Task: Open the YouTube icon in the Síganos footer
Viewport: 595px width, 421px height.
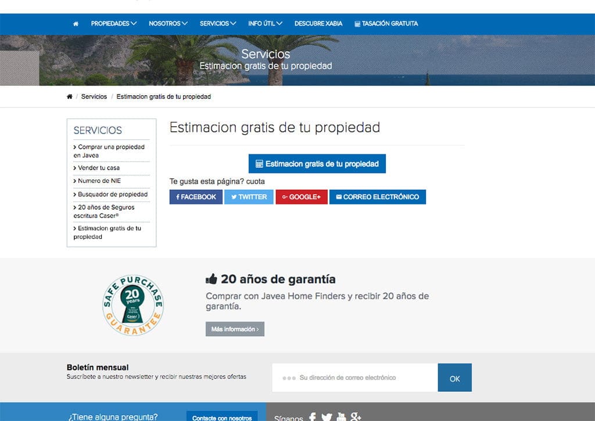Action: [340, 417]
